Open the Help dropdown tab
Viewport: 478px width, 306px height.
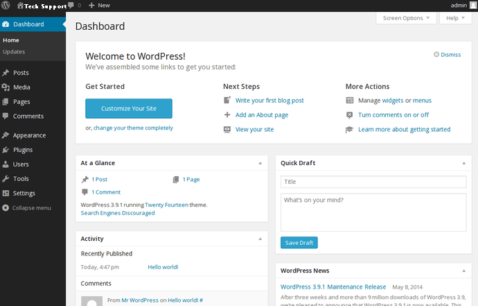tap(455, 18)
